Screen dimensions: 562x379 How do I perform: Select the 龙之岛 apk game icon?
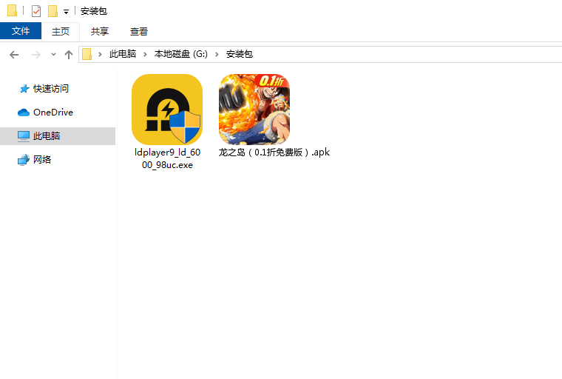click(x=254, y=110)
